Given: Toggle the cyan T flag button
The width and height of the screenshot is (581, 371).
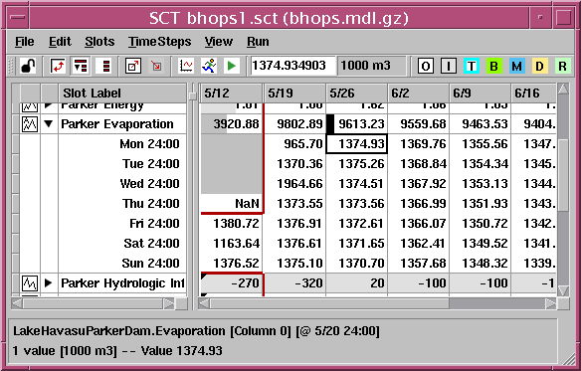Looking at the screenshot, I should [x=472, y=67].
